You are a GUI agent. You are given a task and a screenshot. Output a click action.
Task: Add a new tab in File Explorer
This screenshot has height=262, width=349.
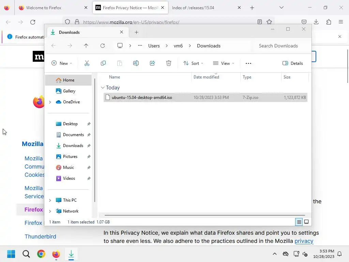[x=136, y=32]
